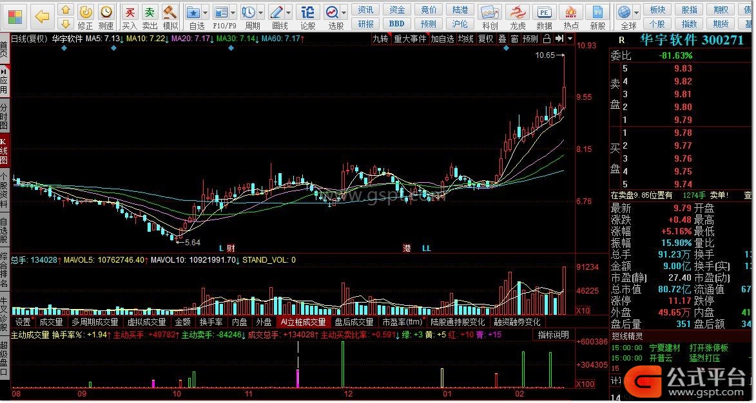The height and width of the screenshot is (403, 756).
Task: Click the 板块 sector button
Action: tap(657, 10)
